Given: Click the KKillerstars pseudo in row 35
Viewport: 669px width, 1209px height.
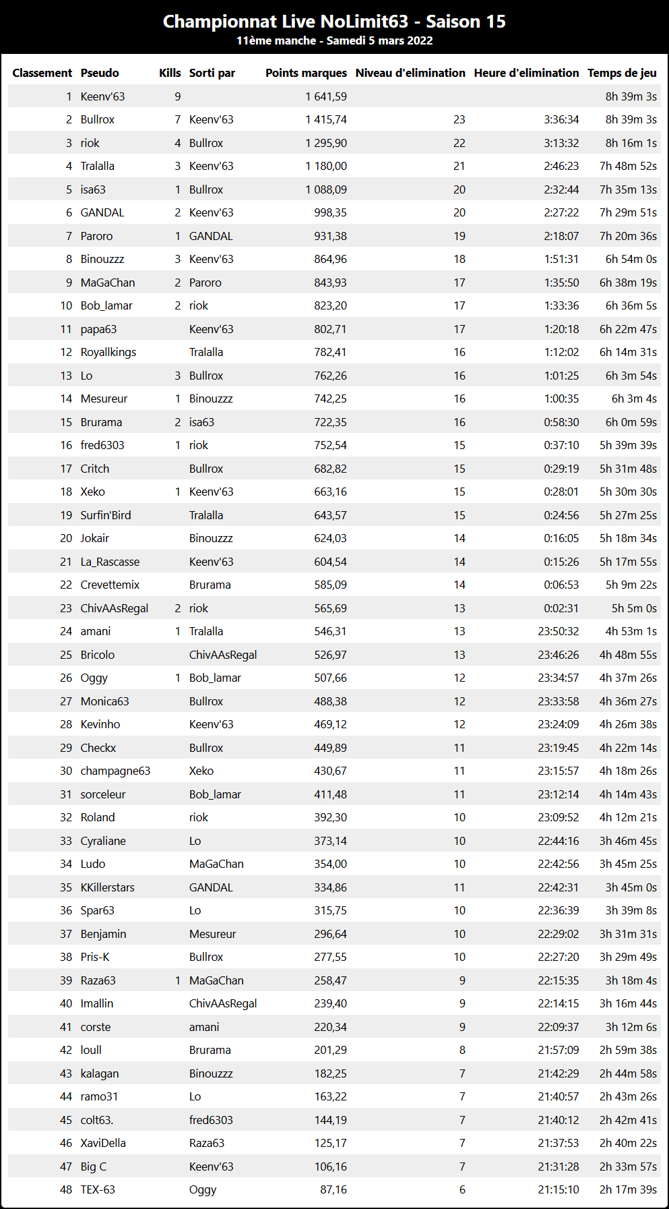Looking at the screenshot, I should pyautogui.click(x=108, y=887).
